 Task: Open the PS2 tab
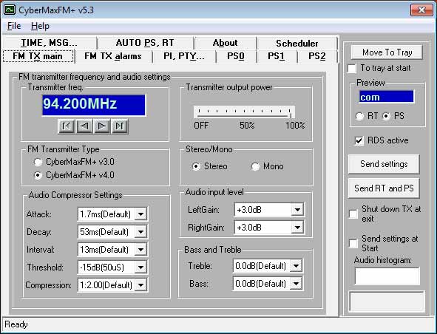[x=317, y=56]
